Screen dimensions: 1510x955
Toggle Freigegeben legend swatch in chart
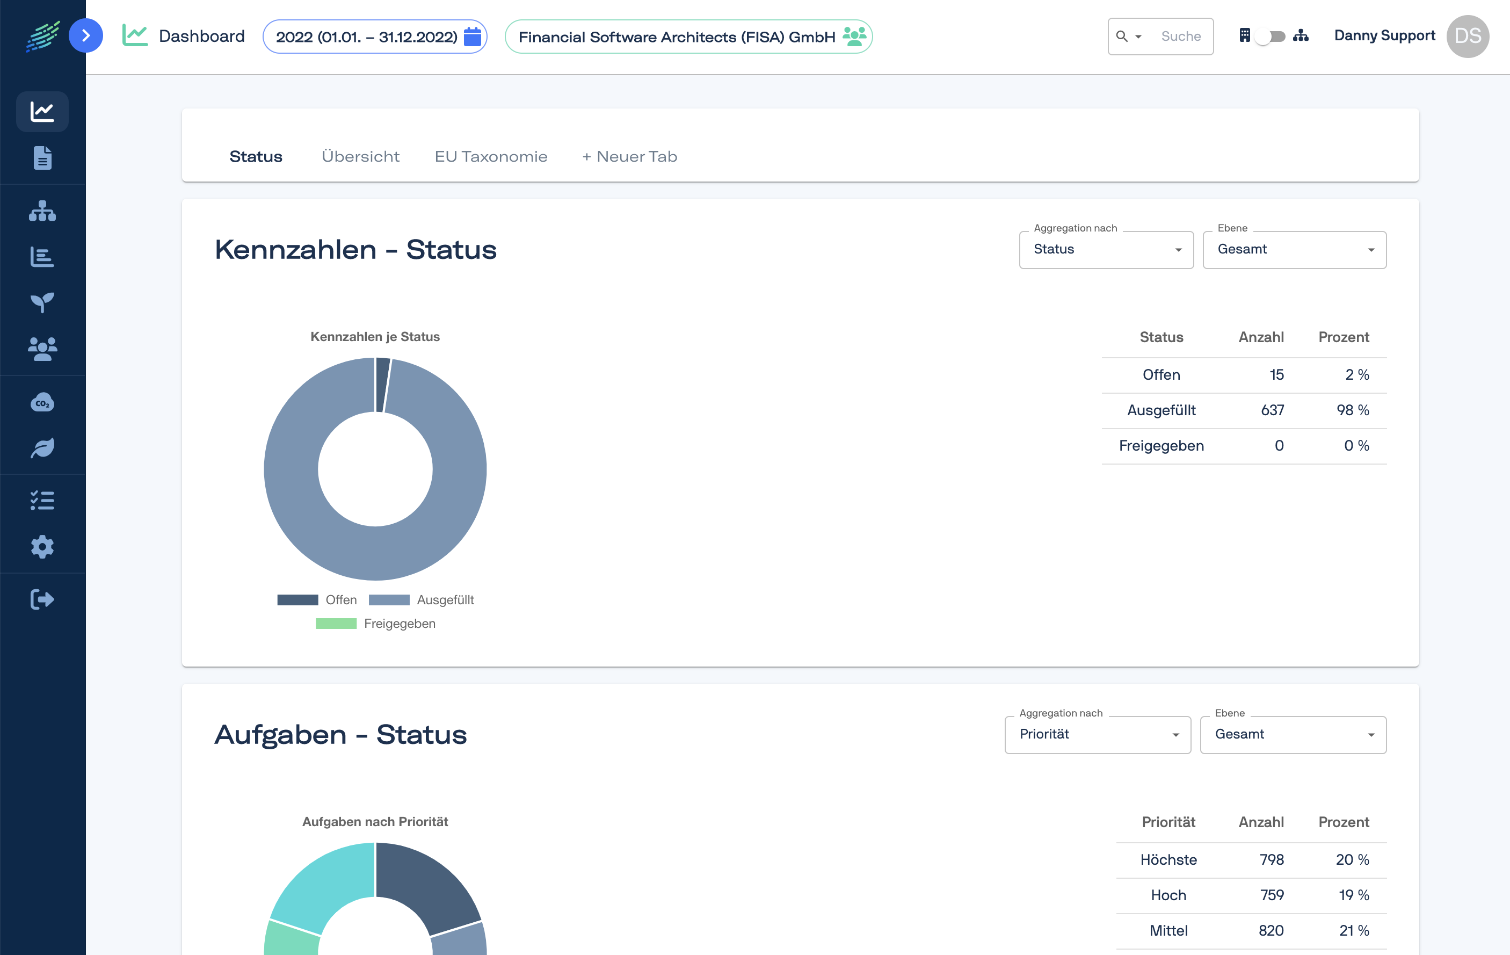click(x=336, y=623)
